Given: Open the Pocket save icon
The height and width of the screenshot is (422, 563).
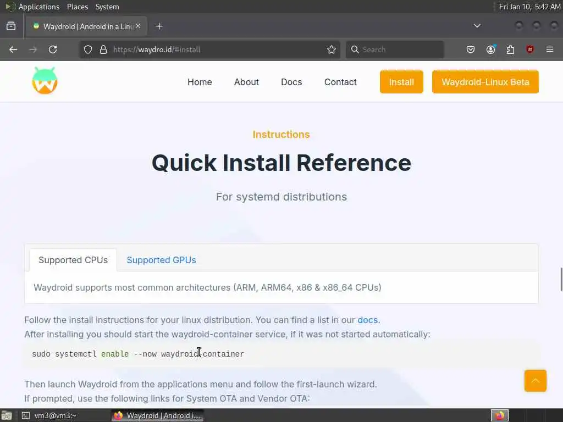Looking at the screenshot, I should [x=471, y=49].
